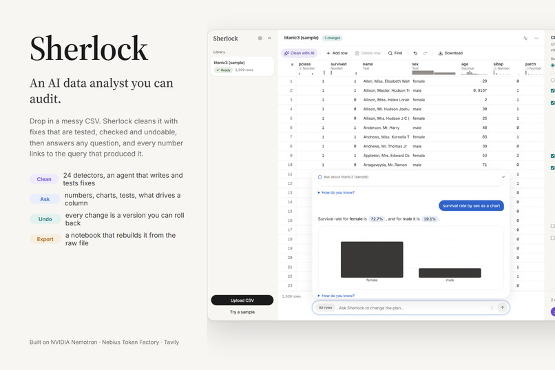
Task: Click the Clean feature pill
Action: pos(44,179)
